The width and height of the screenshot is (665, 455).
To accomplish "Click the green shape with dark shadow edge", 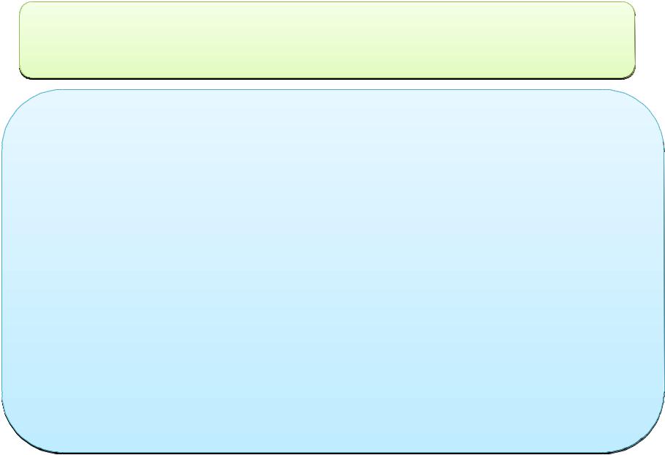I will [327, 40].
